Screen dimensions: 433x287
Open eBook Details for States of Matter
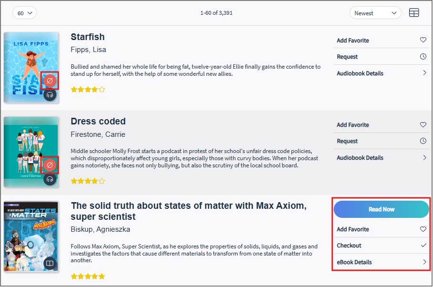point(354,262)
